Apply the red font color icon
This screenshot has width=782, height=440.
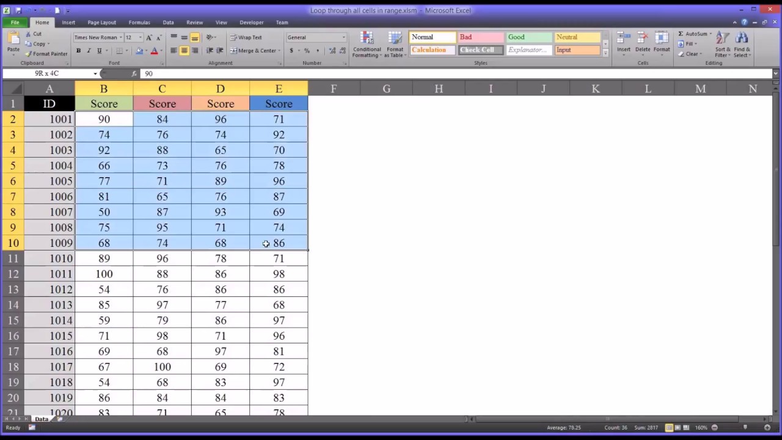[154, 51]
